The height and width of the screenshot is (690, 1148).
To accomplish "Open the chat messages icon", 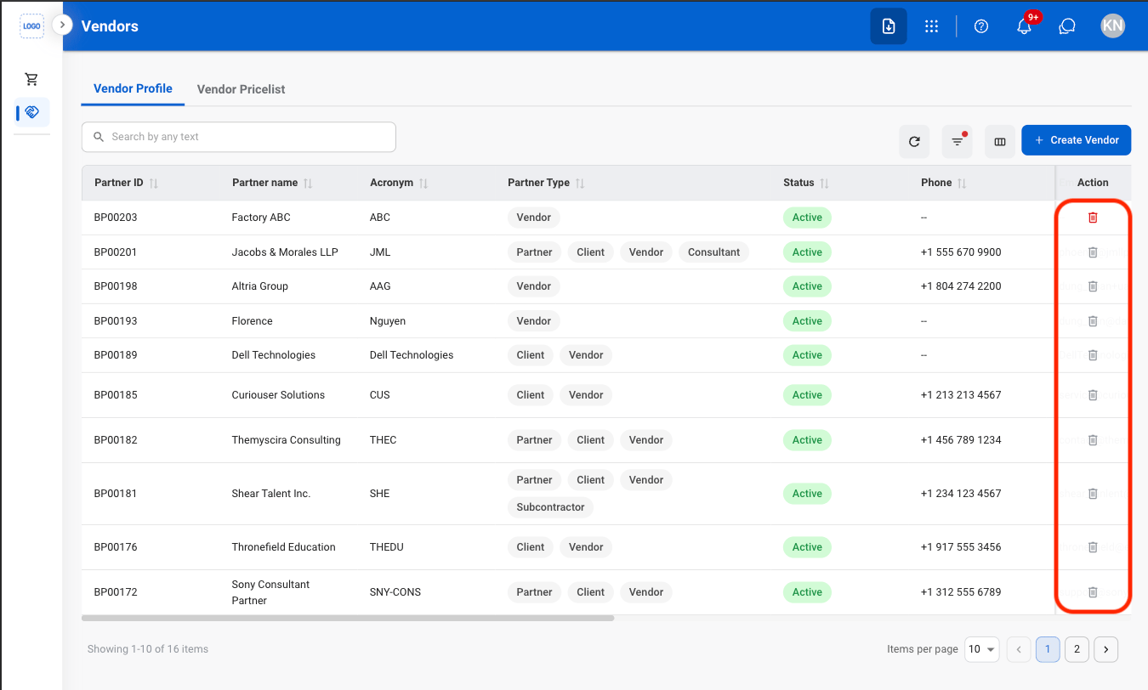I will (1067, 26).
